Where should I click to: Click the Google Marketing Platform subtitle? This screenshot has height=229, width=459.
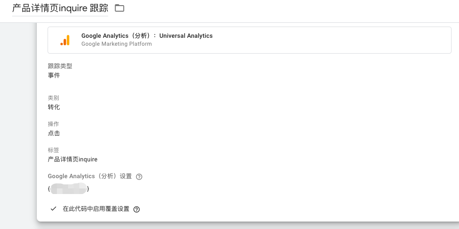pyautogui.click(x=116, y=44)
